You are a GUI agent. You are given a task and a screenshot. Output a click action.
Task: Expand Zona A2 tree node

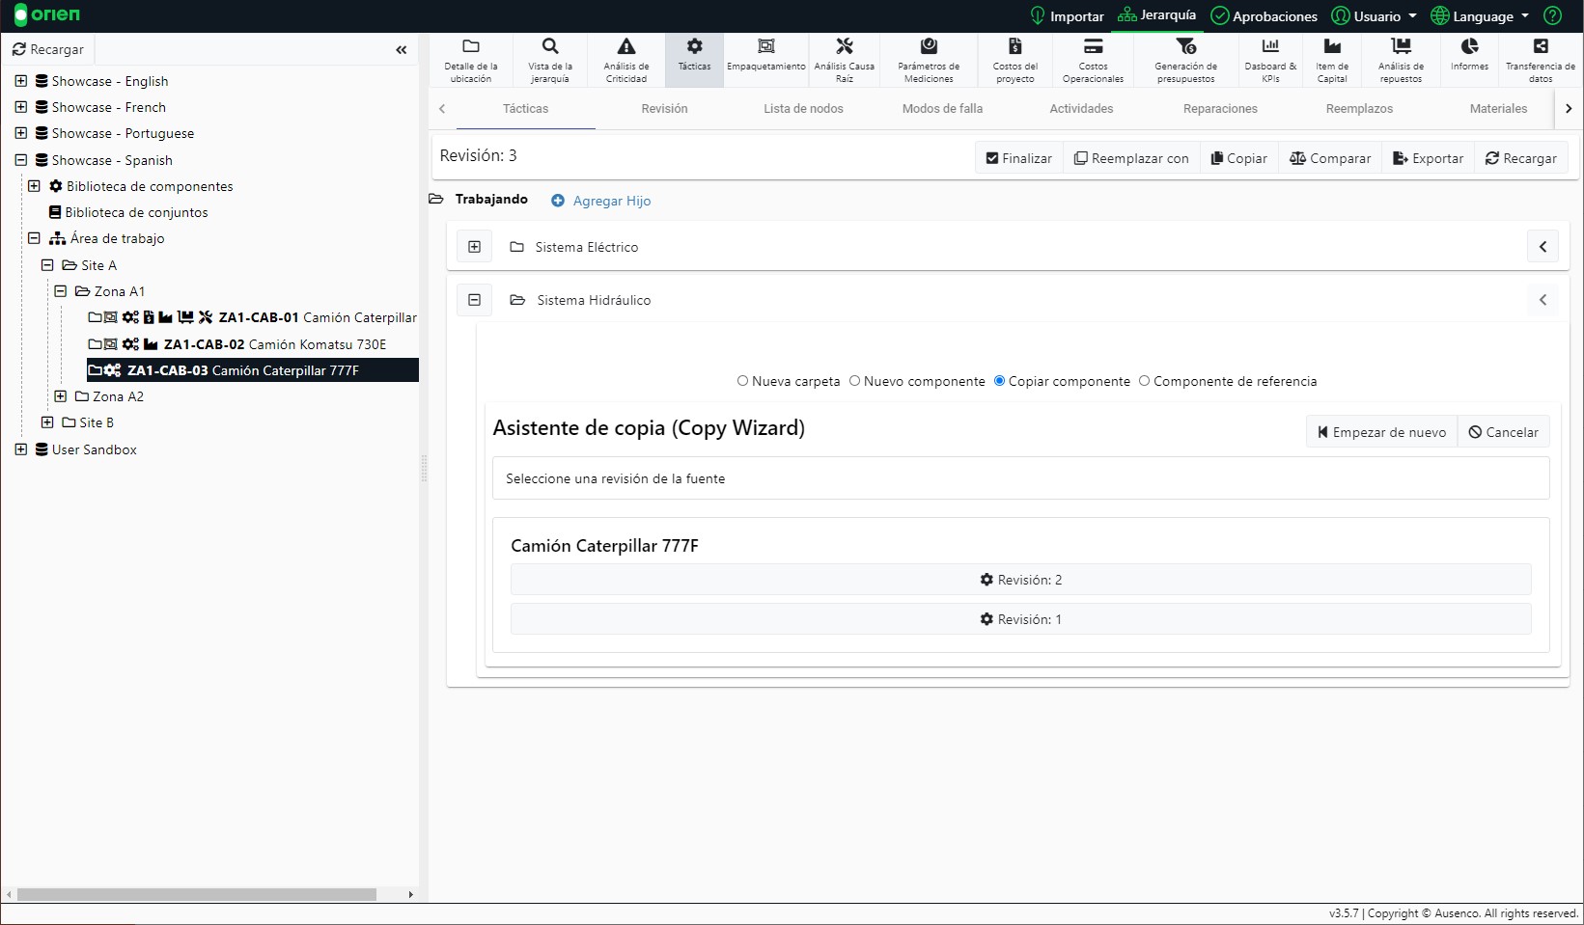(61, 396)
